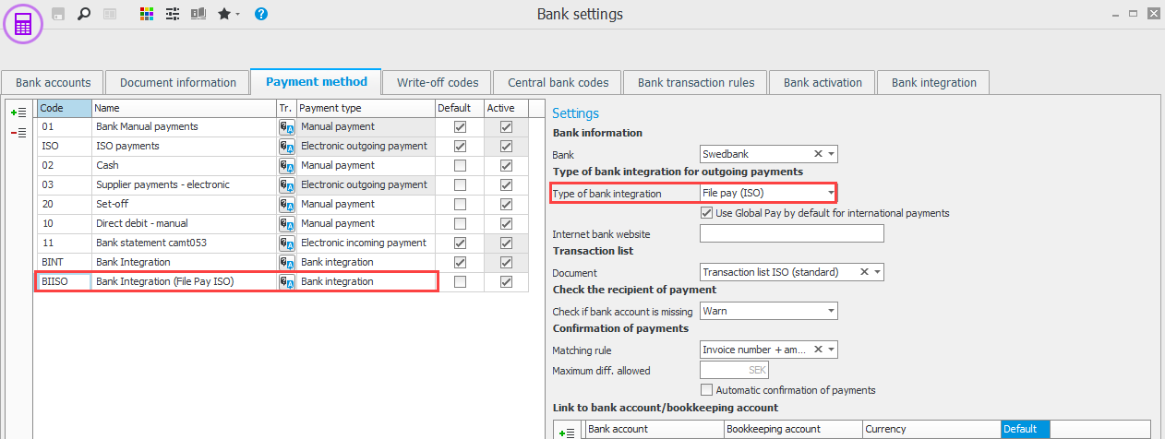This screenshot has height=439, width=1165.
Task: Open search with the magnifying glass icon
Action: pyautogui.click(x=84, y=15)
